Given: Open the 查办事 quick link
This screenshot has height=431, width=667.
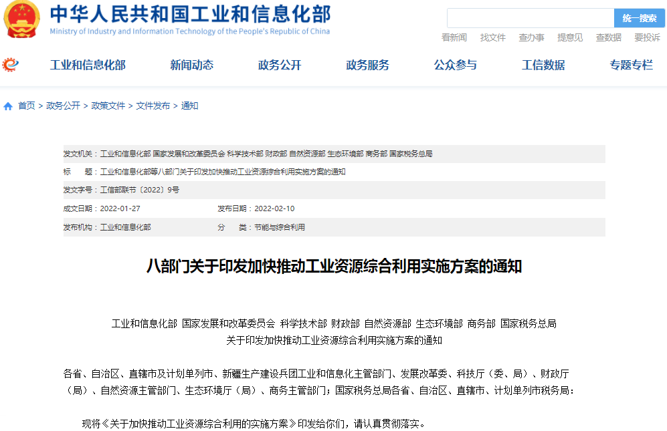Looking at the screenshot, I should pyautogui.click(x=531, y=37).
